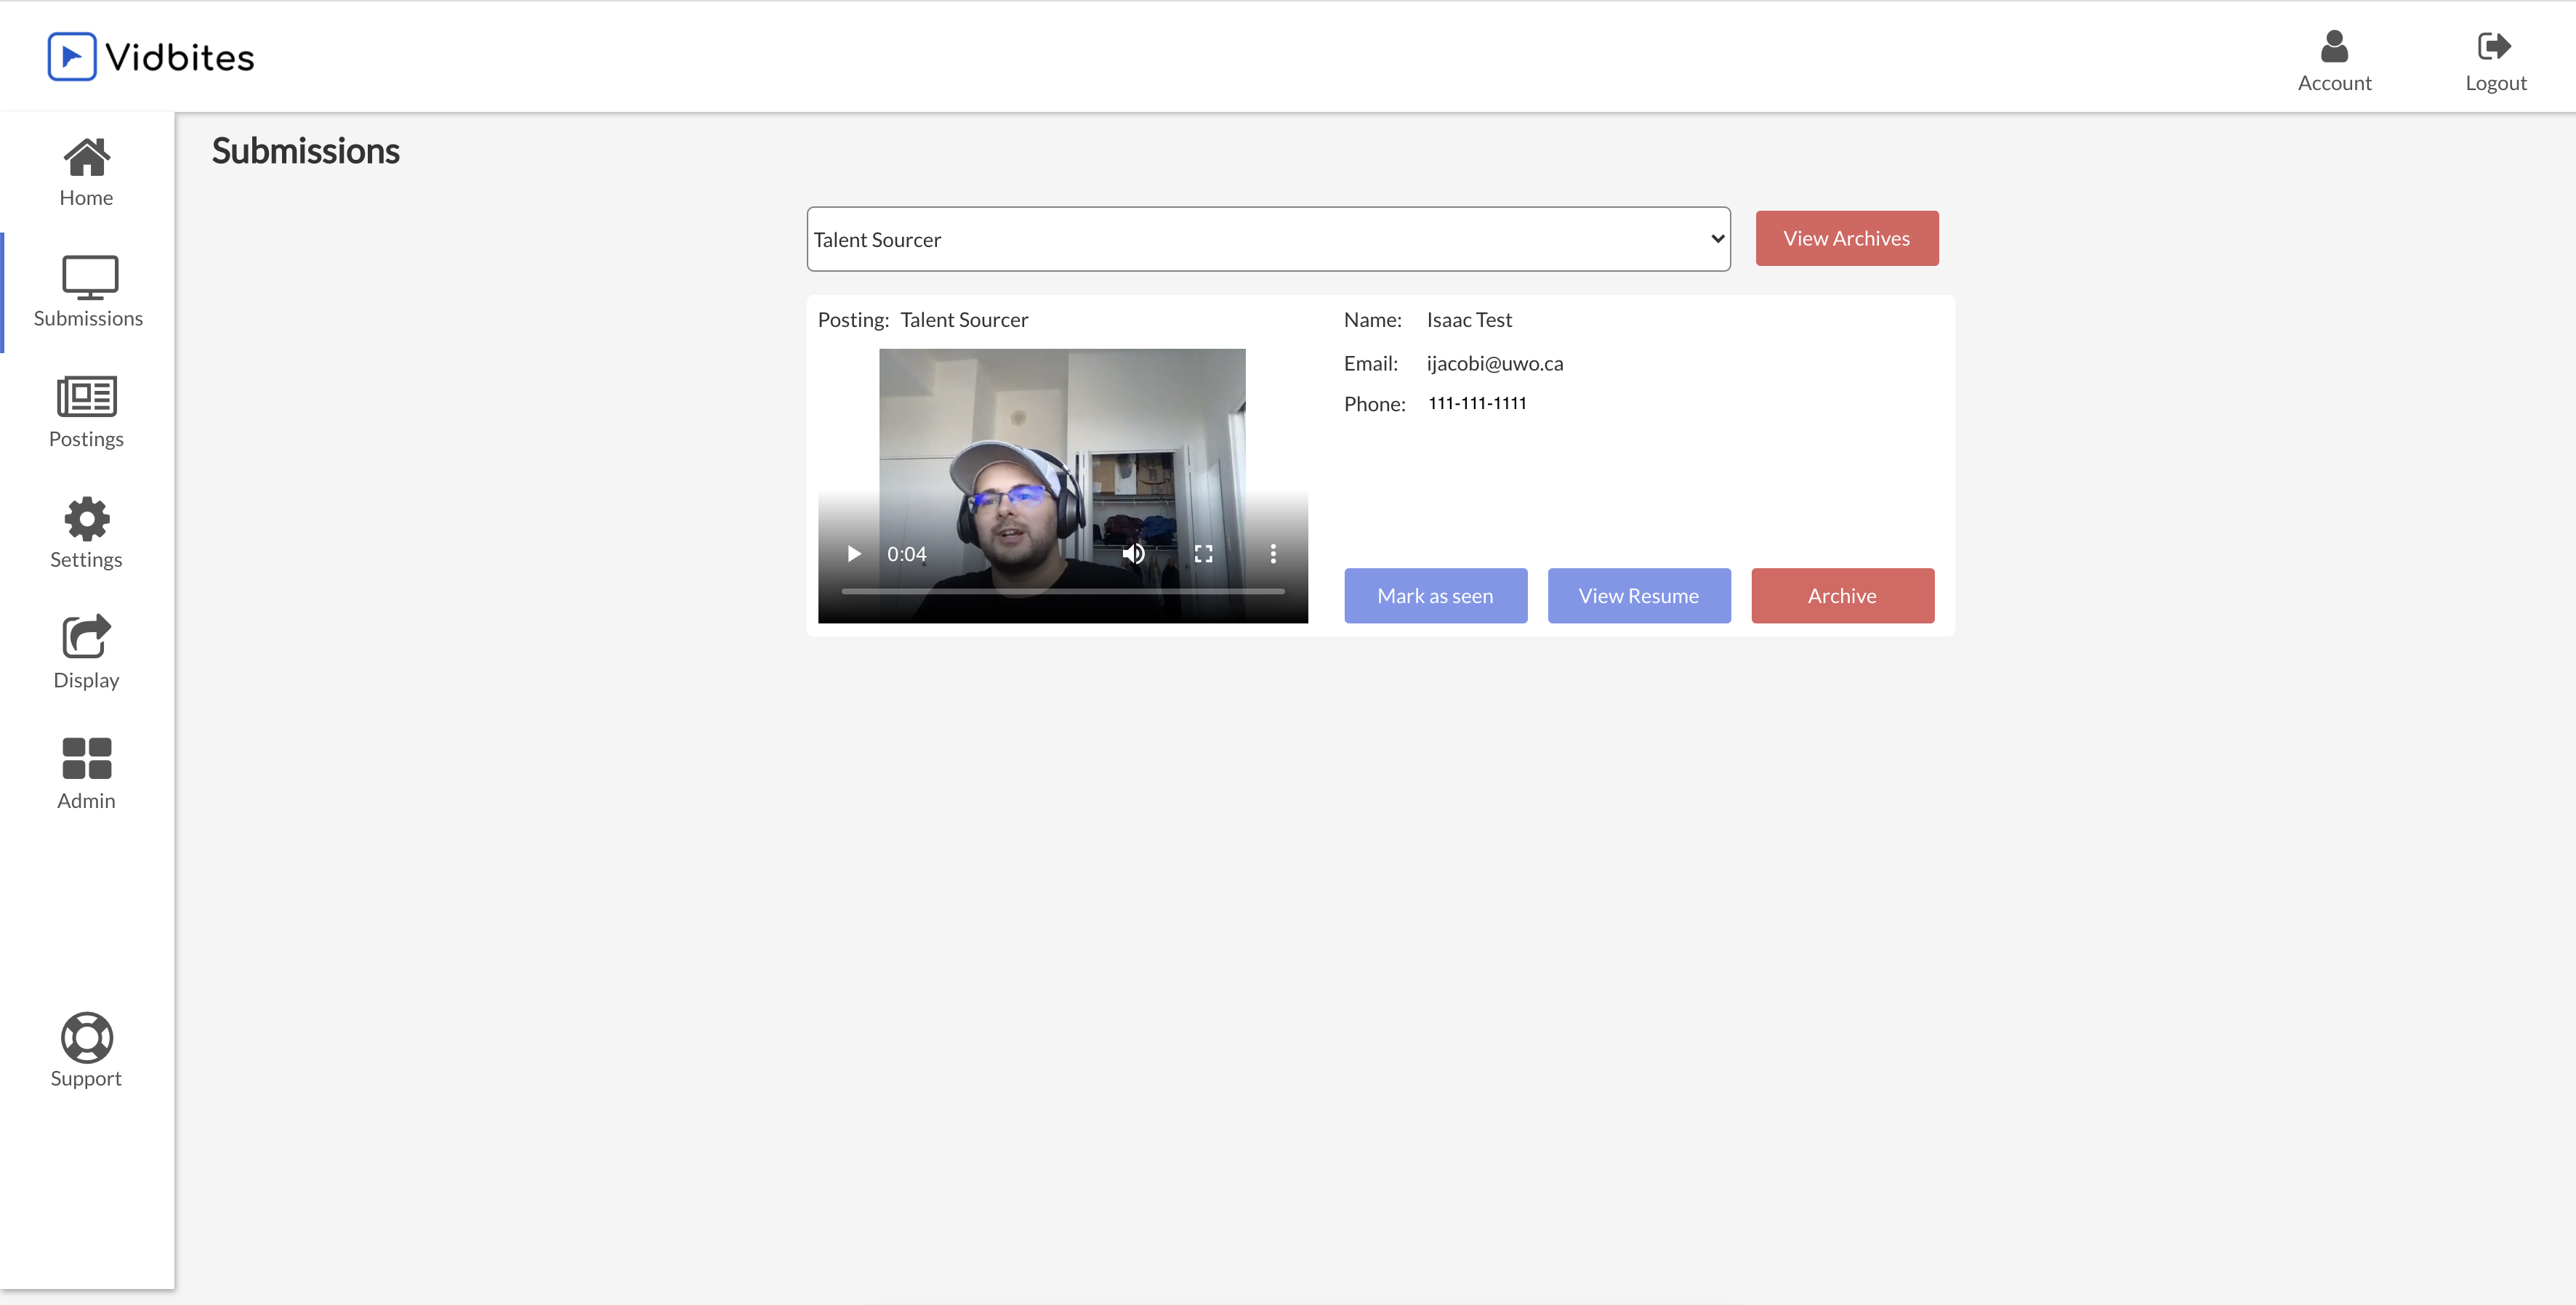This screenshot has height=1305, width=2576.
Task: Mute the submission video audio
Action: pyautogui.click(x=1133, y=553)
